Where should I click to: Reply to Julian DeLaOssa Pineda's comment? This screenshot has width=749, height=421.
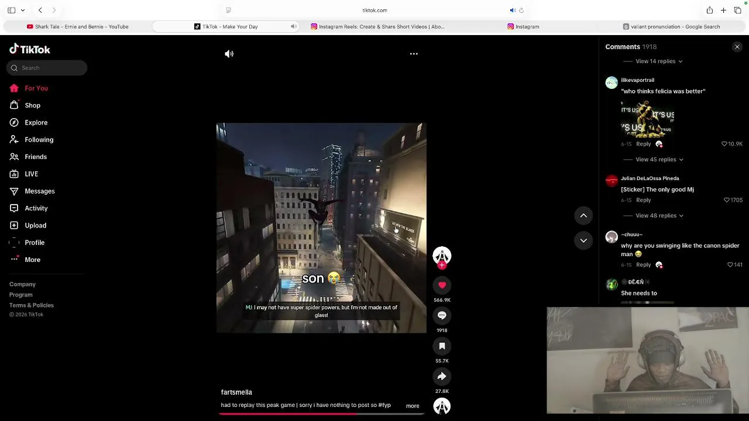(x=643, y=200)
